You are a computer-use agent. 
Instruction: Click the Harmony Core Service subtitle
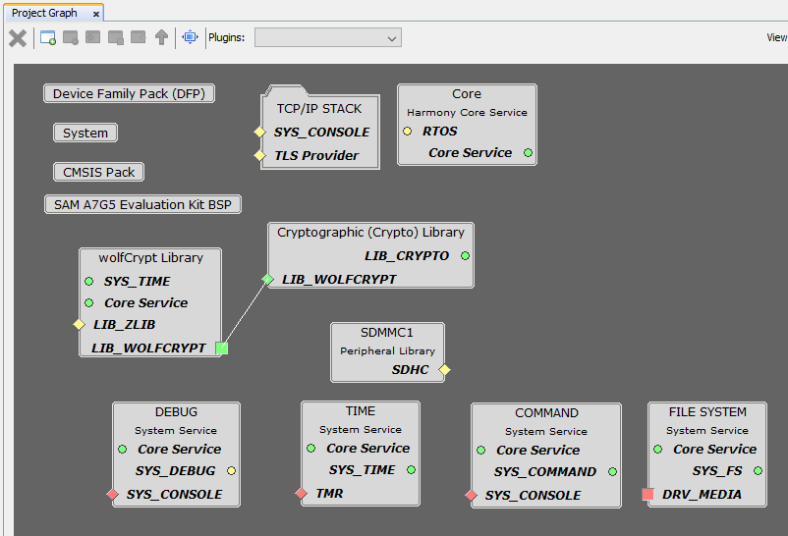point(467,113)
